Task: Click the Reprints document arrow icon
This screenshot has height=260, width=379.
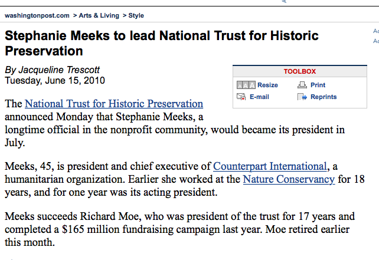Action: click(301, 97)
